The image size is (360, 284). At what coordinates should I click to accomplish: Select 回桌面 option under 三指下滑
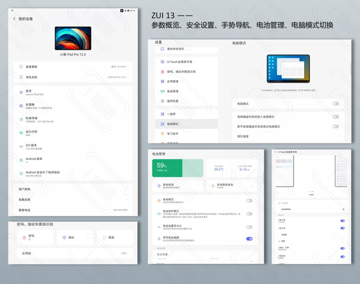click(284, 235)
